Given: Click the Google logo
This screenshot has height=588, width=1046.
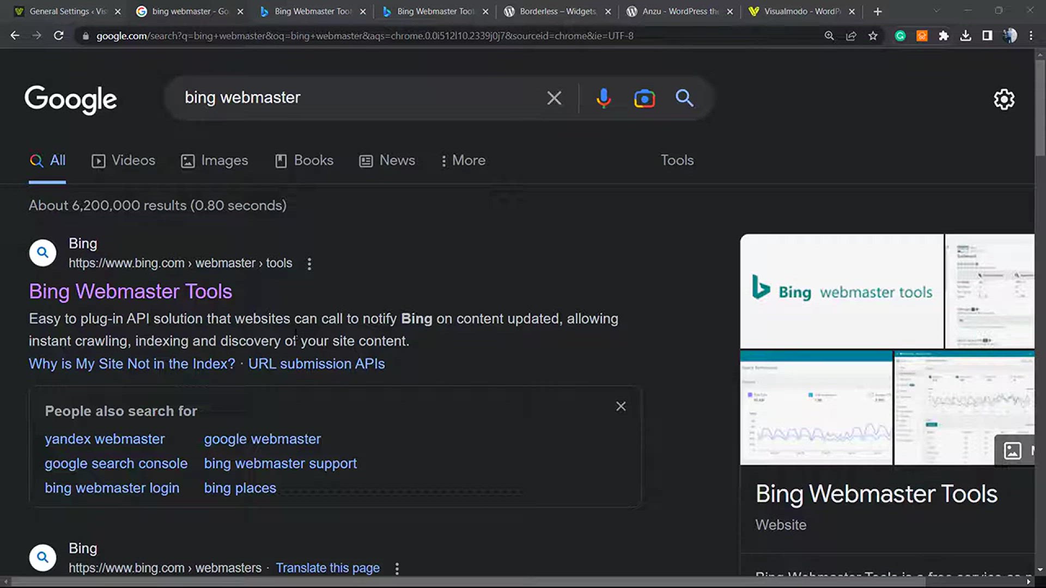Looking at the screenshot, I should 71,100.
